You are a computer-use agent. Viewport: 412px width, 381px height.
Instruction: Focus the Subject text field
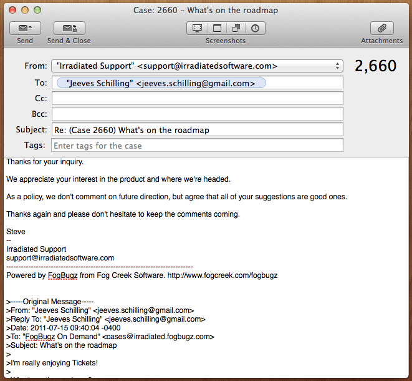point(197,130)
